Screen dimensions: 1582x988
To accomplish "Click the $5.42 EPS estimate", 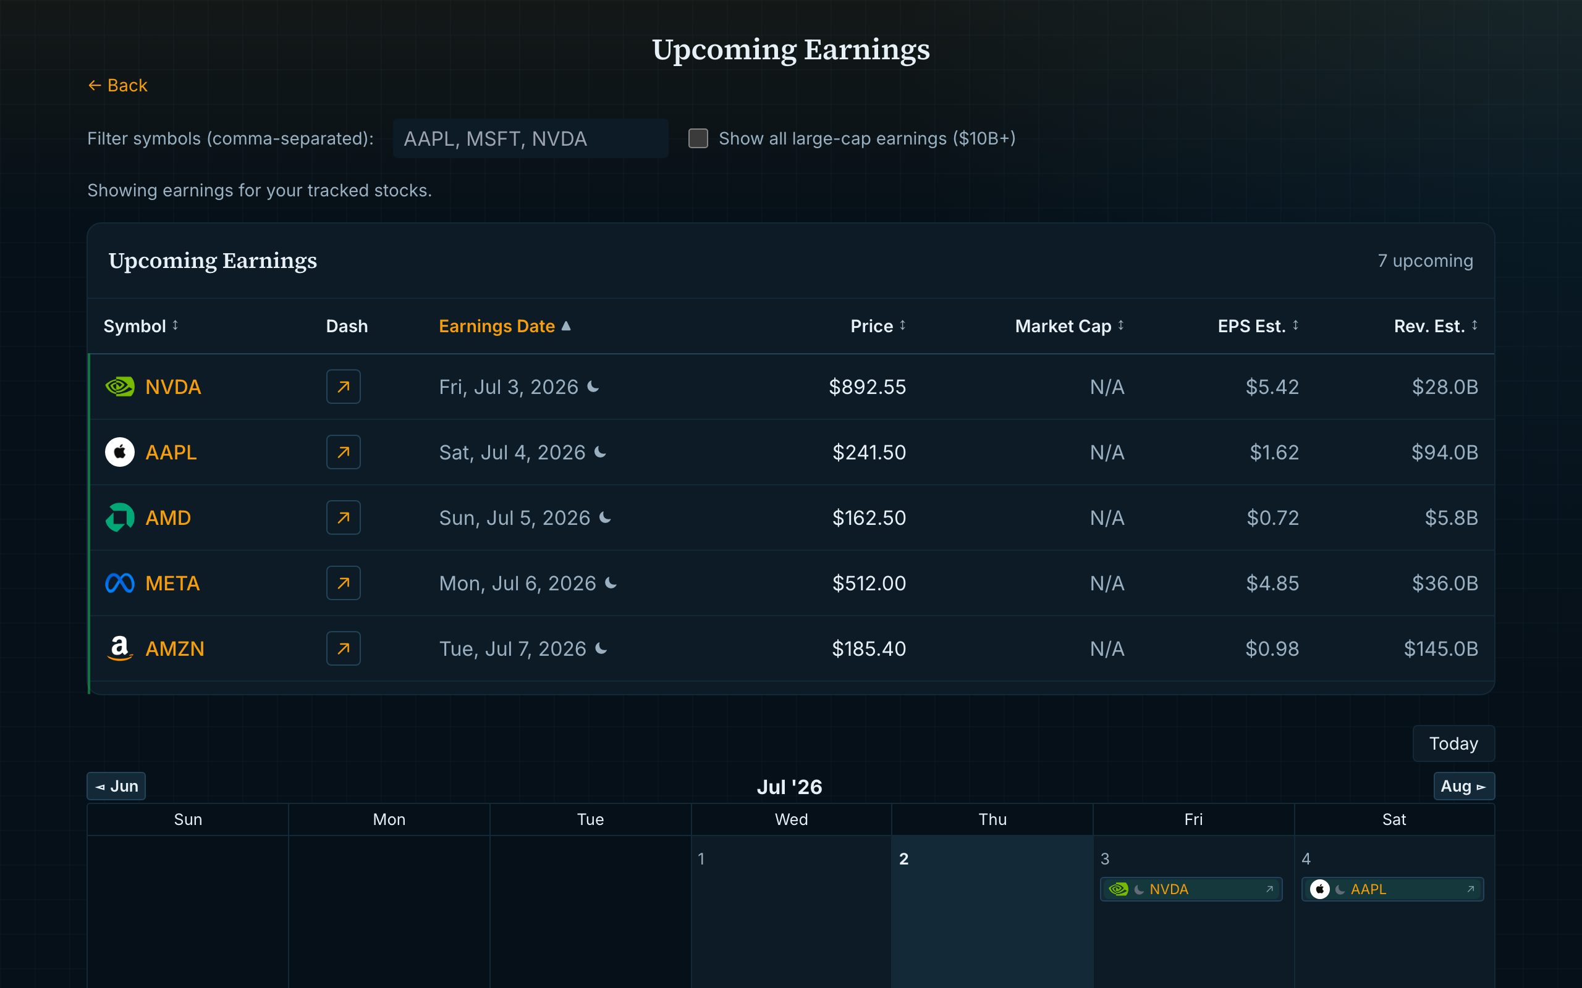I will click(x=1272, y=387).
